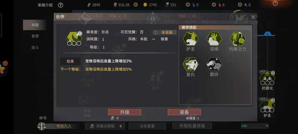Select the 复仇 wolf talent icon
Image resolution: width=298 pixels, height=134 pixels.
pyautogui.click(x=190, y=64)
